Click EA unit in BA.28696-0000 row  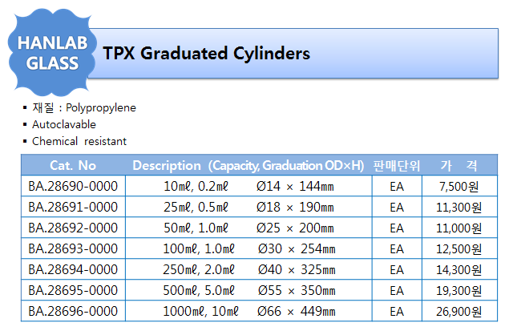(x=397, y=312)
